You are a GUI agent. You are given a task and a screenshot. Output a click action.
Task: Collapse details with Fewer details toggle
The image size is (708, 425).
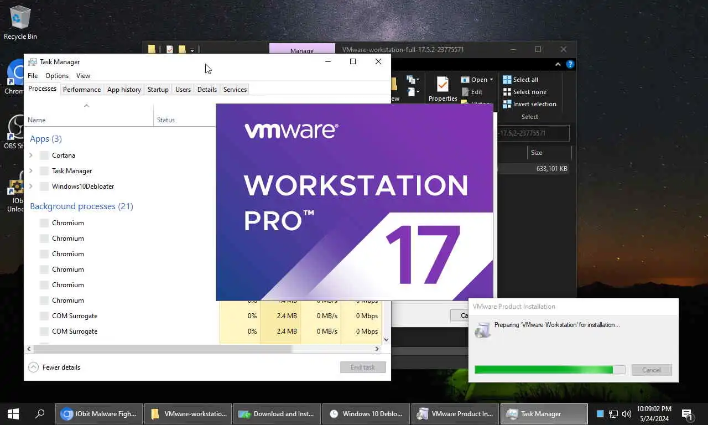tap(54, 367)
